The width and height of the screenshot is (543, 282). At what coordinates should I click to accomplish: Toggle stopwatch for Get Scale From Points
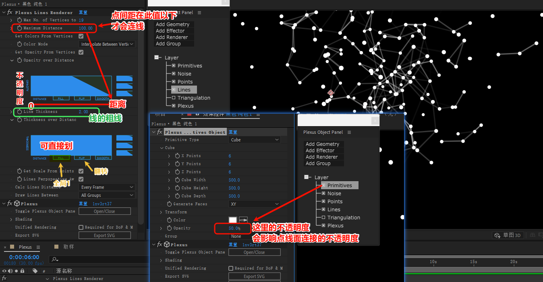pos(20,171)
